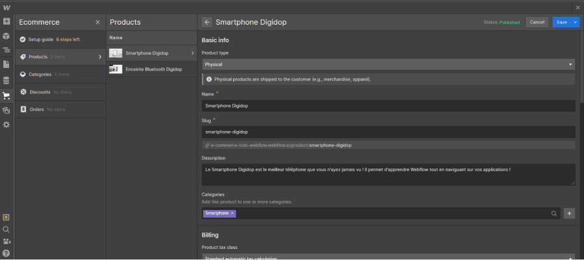Open Product tax class dropdown
This screenshot has height=260, width=584.
coord(389,257)
